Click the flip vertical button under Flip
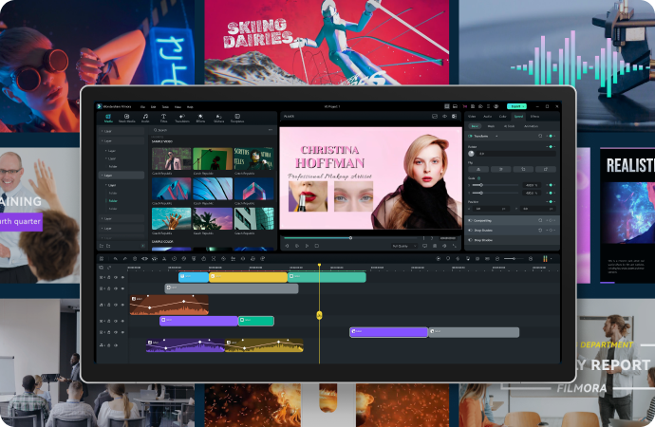Screen dimensions: 655x427 tap(501, 169)
